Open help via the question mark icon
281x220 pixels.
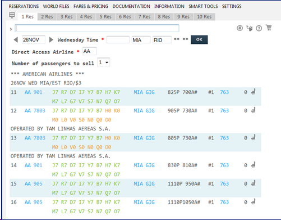[x=259, y=28]
